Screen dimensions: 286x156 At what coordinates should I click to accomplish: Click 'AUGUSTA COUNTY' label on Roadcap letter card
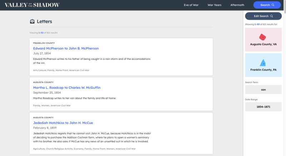(43, 82)
